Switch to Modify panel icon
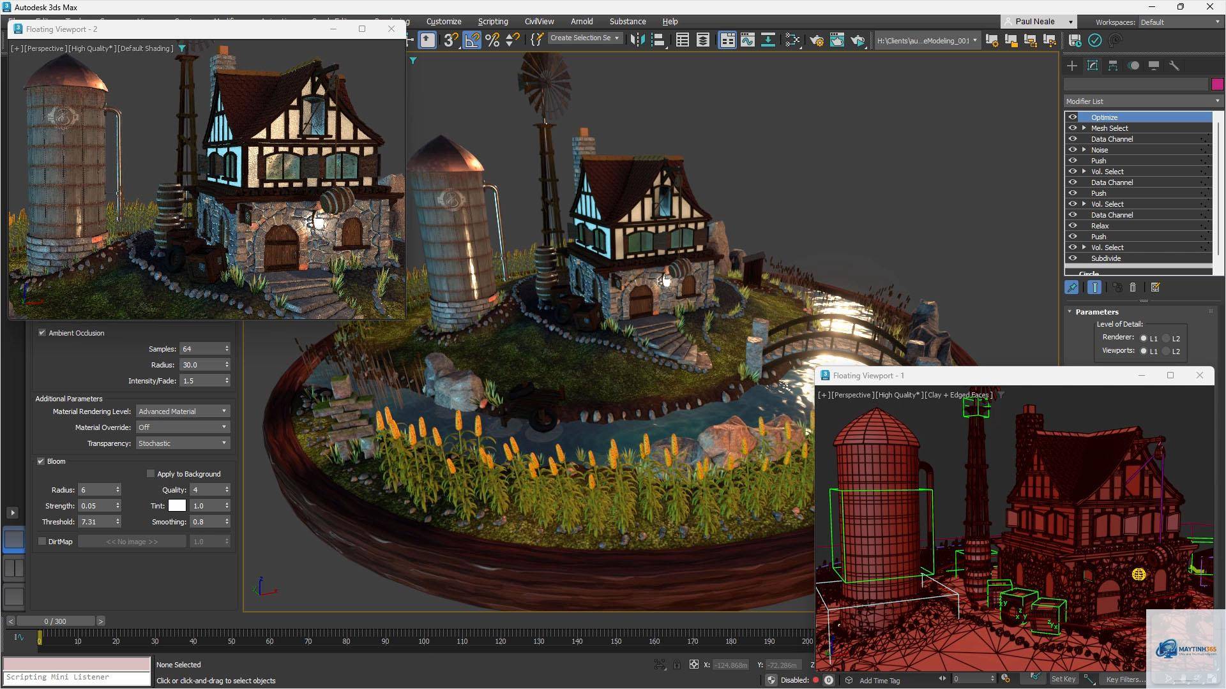Screen dimensions: 1226x689 click(x=1093, y=66)
